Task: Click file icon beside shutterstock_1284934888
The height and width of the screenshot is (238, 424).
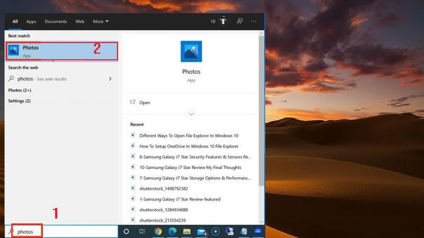Action: tap(133, 209)
